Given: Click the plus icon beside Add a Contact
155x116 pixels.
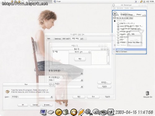Looking at the screenshot, I should [114, 52].
